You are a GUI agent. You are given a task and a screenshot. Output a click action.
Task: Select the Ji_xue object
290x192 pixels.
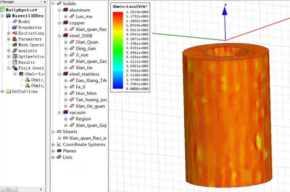click(x=82, y=55)
